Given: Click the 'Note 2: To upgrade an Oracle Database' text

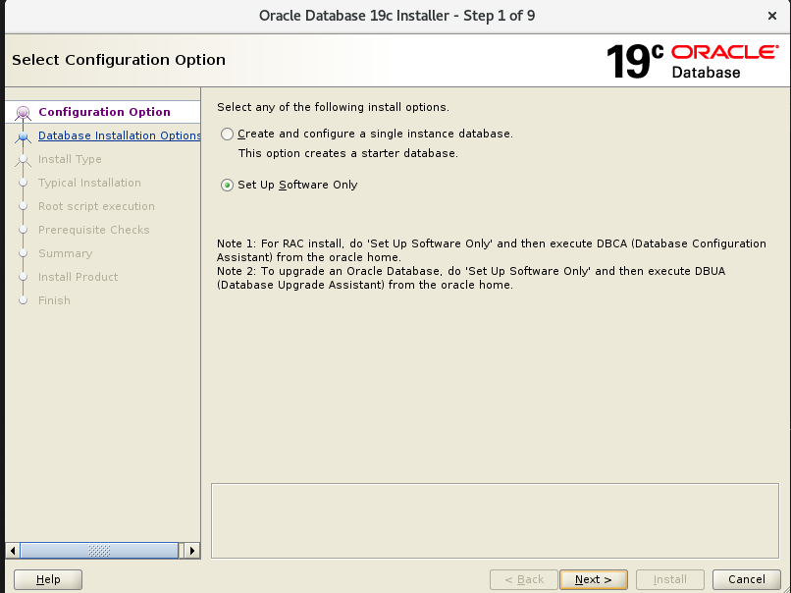Looking at the screenshot, I should coord(471,278).
